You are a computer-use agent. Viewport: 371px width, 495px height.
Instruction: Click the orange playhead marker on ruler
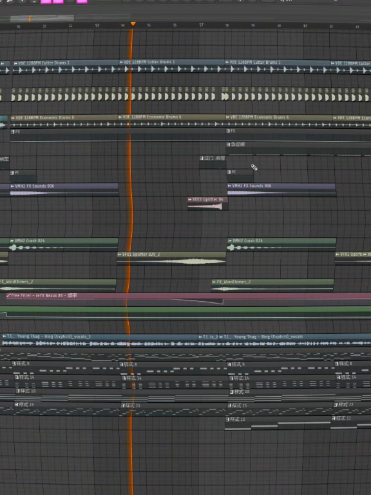point(133,24)
